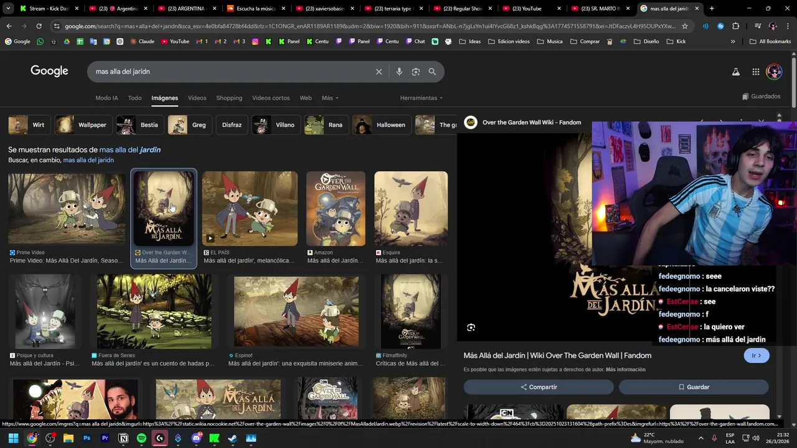797x448 pixels.
Task: Open the Google bookmark in bookmarks bar
Action: coord(17,41)
